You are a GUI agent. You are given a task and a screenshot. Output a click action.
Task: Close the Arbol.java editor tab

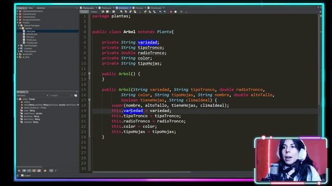coord(130,8)
